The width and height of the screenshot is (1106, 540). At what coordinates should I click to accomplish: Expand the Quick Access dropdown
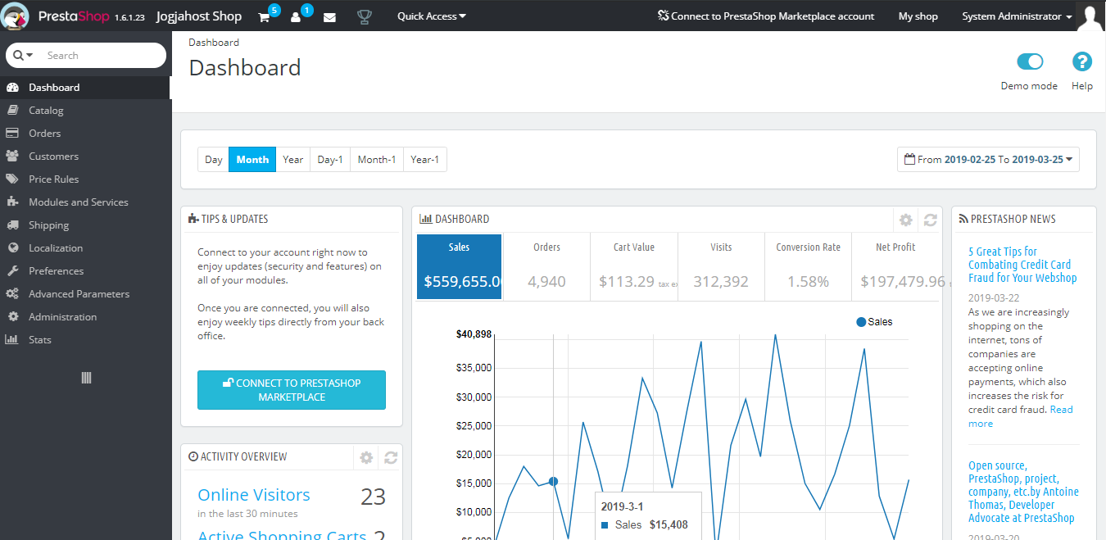click(x=431, y=16)
